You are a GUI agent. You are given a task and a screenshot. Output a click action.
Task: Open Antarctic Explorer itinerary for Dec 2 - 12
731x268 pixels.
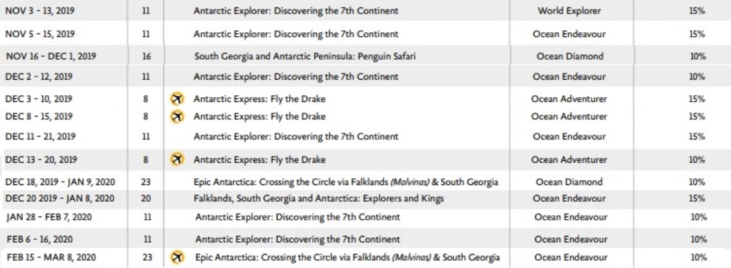point(296,76)
